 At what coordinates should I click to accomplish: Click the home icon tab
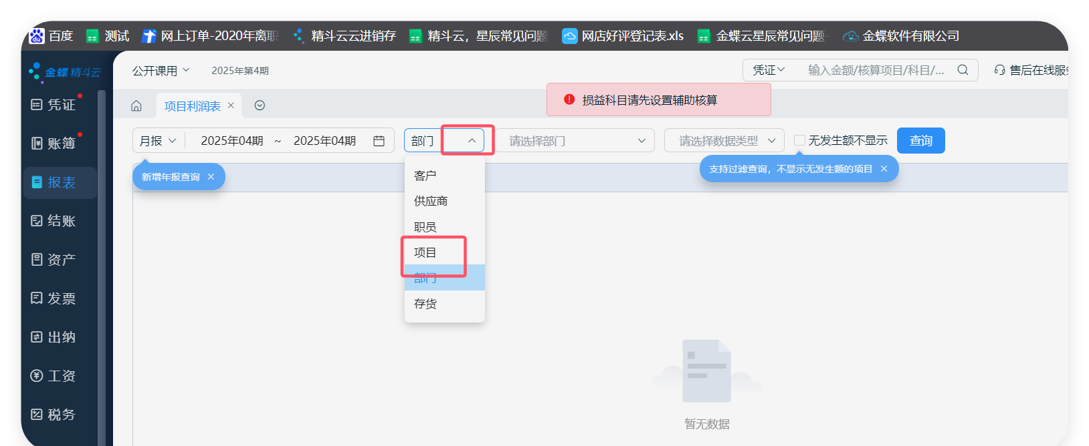click(136, 105)
